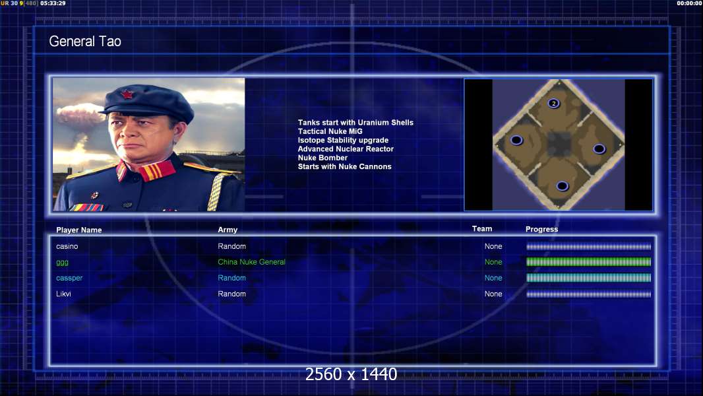
Task: Click the 'Progress' column header
Action: (541, 229)
